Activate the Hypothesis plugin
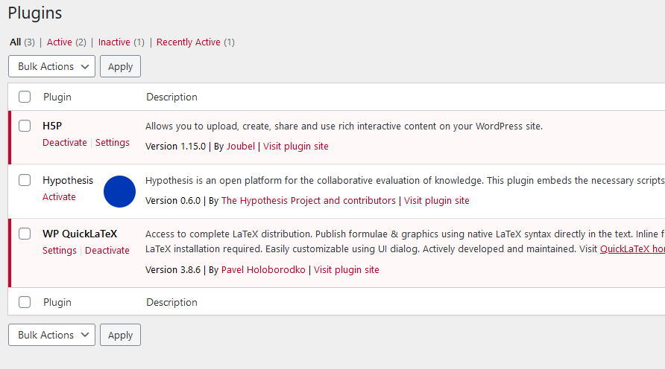The width and height of the screenshot is (665, 369). (x=59, y=196)
